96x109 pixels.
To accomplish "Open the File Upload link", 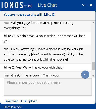I will point(29,101).
